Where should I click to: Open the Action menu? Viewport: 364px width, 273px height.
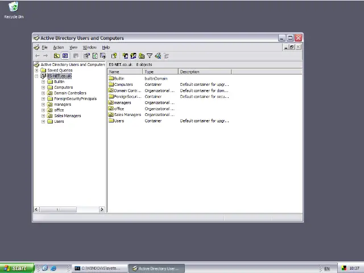pos(59,47)
